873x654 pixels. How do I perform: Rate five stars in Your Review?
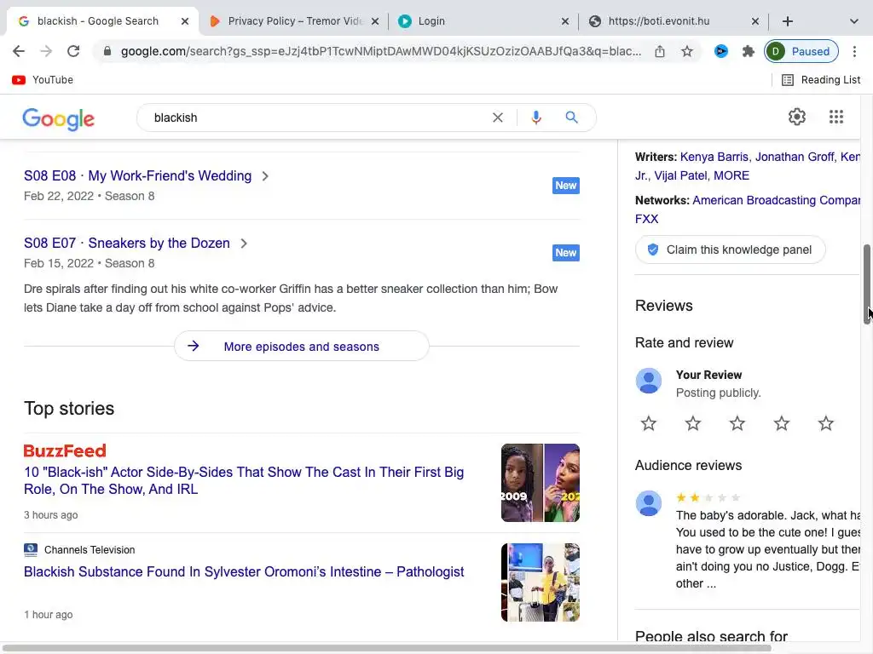tap(825, 424)
